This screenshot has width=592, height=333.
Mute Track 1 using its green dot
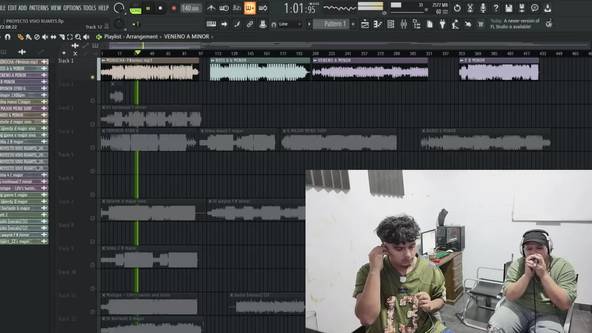[x=92, y=77]
